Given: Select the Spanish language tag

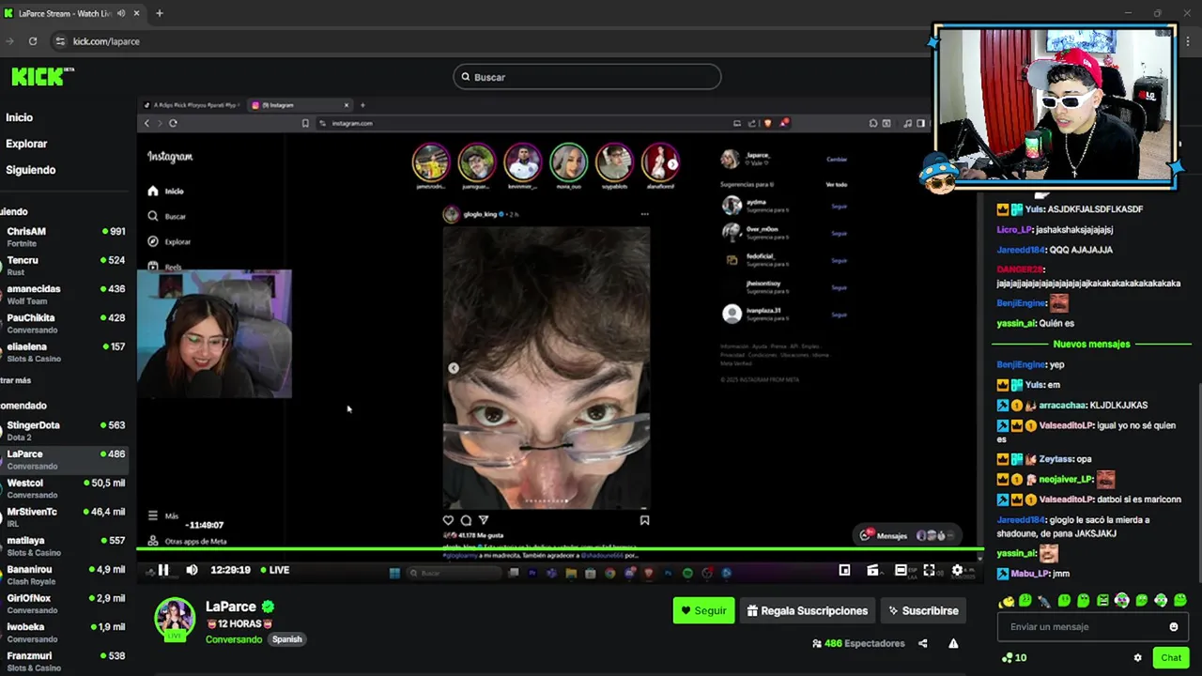Looking at the screenshot, I should 286,639.
